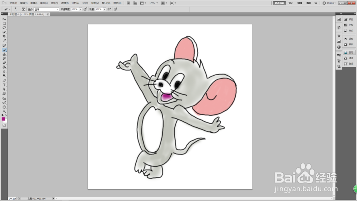Screen dimensions: 357x201
Task: Open the 图层 layers panel
Action: (349, 52)
